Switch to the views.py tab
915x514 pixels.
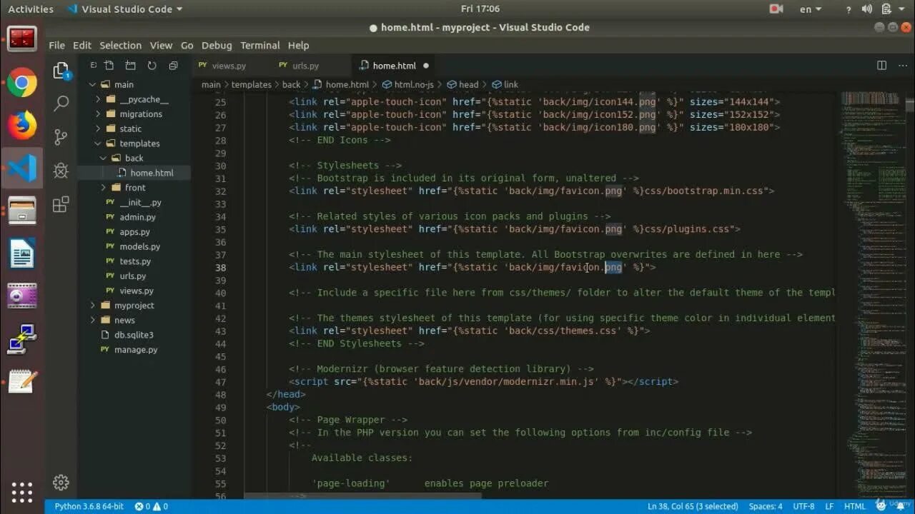click(228, 65)
